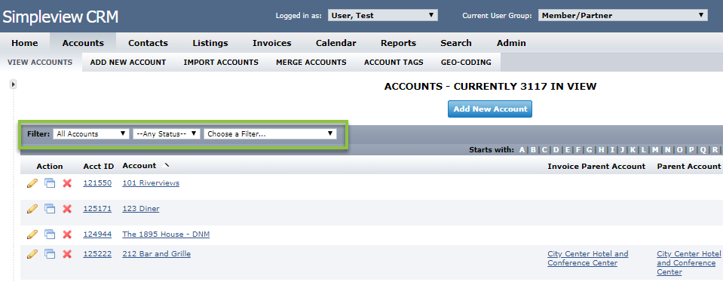
Task: Open the Search menu
Action: (x=456, y=43)
